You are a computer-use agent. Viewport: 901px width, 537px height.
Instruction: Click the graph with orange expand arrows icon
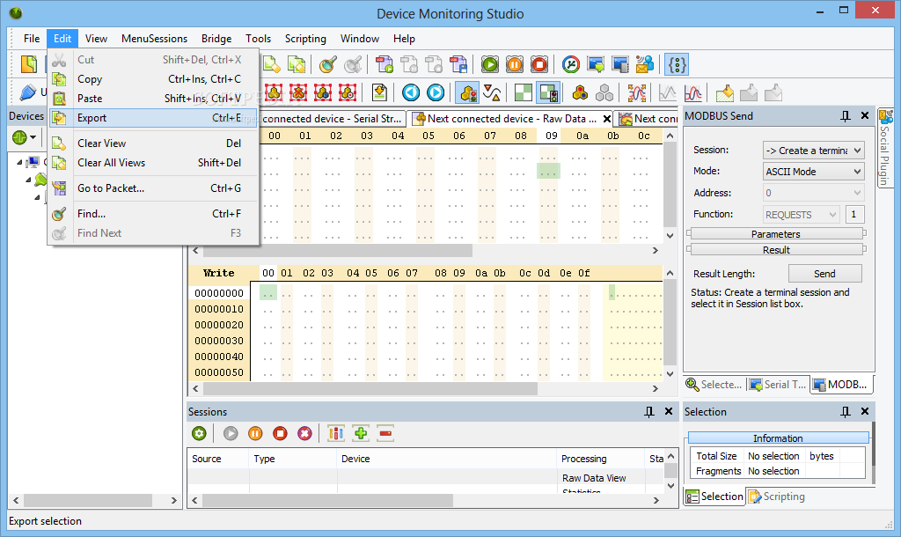click(x=637, y=92)
